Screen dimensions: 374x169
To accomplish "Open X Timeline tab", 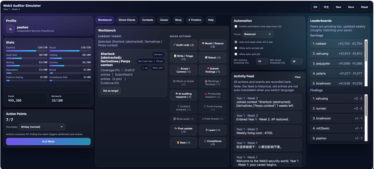I will [x=195, y=20].
